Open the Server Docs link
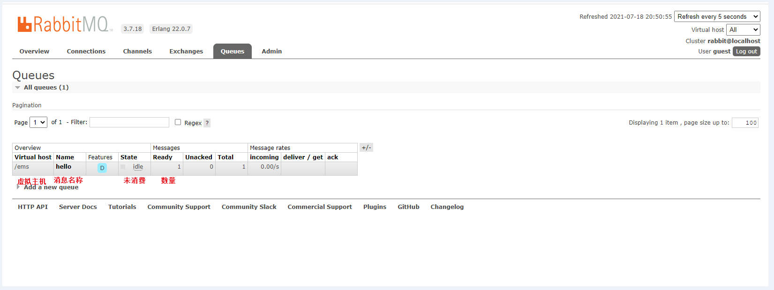Image resolution: width=774 pixels, height=290 pixels. click(78, 207)
